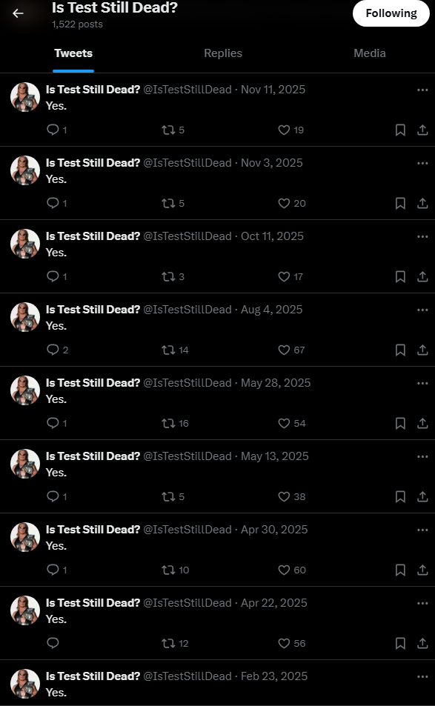
Task: Reply to the Oct 11, 2025 tweet
Action: point(53,276)
